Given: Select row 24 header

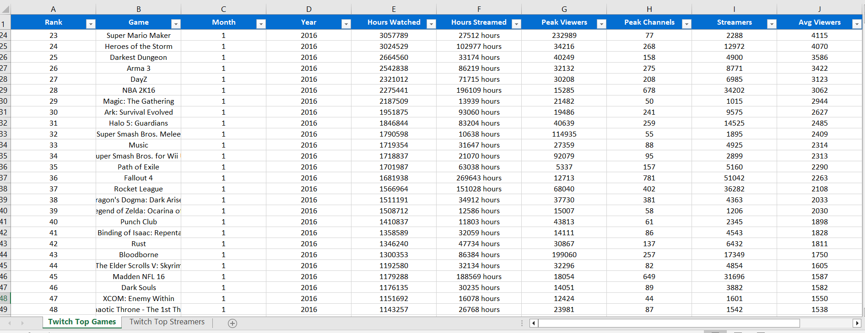Looking at the screenshot, I should tap(5, 35).
